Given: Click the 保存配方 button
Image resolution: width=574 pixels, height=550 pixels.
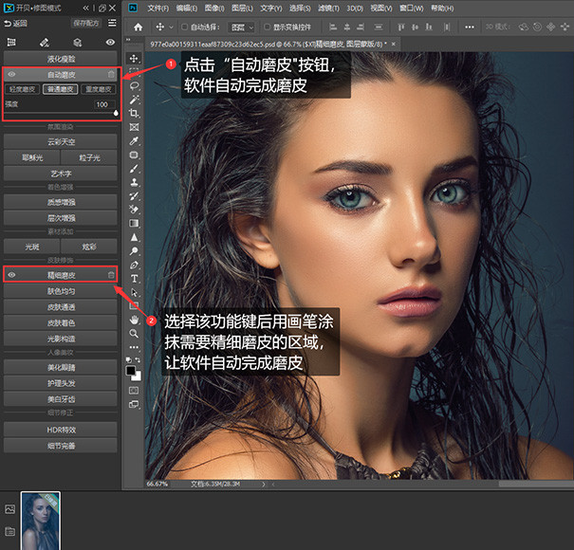Looking at the screenshot, I should (x=86, y=23).
